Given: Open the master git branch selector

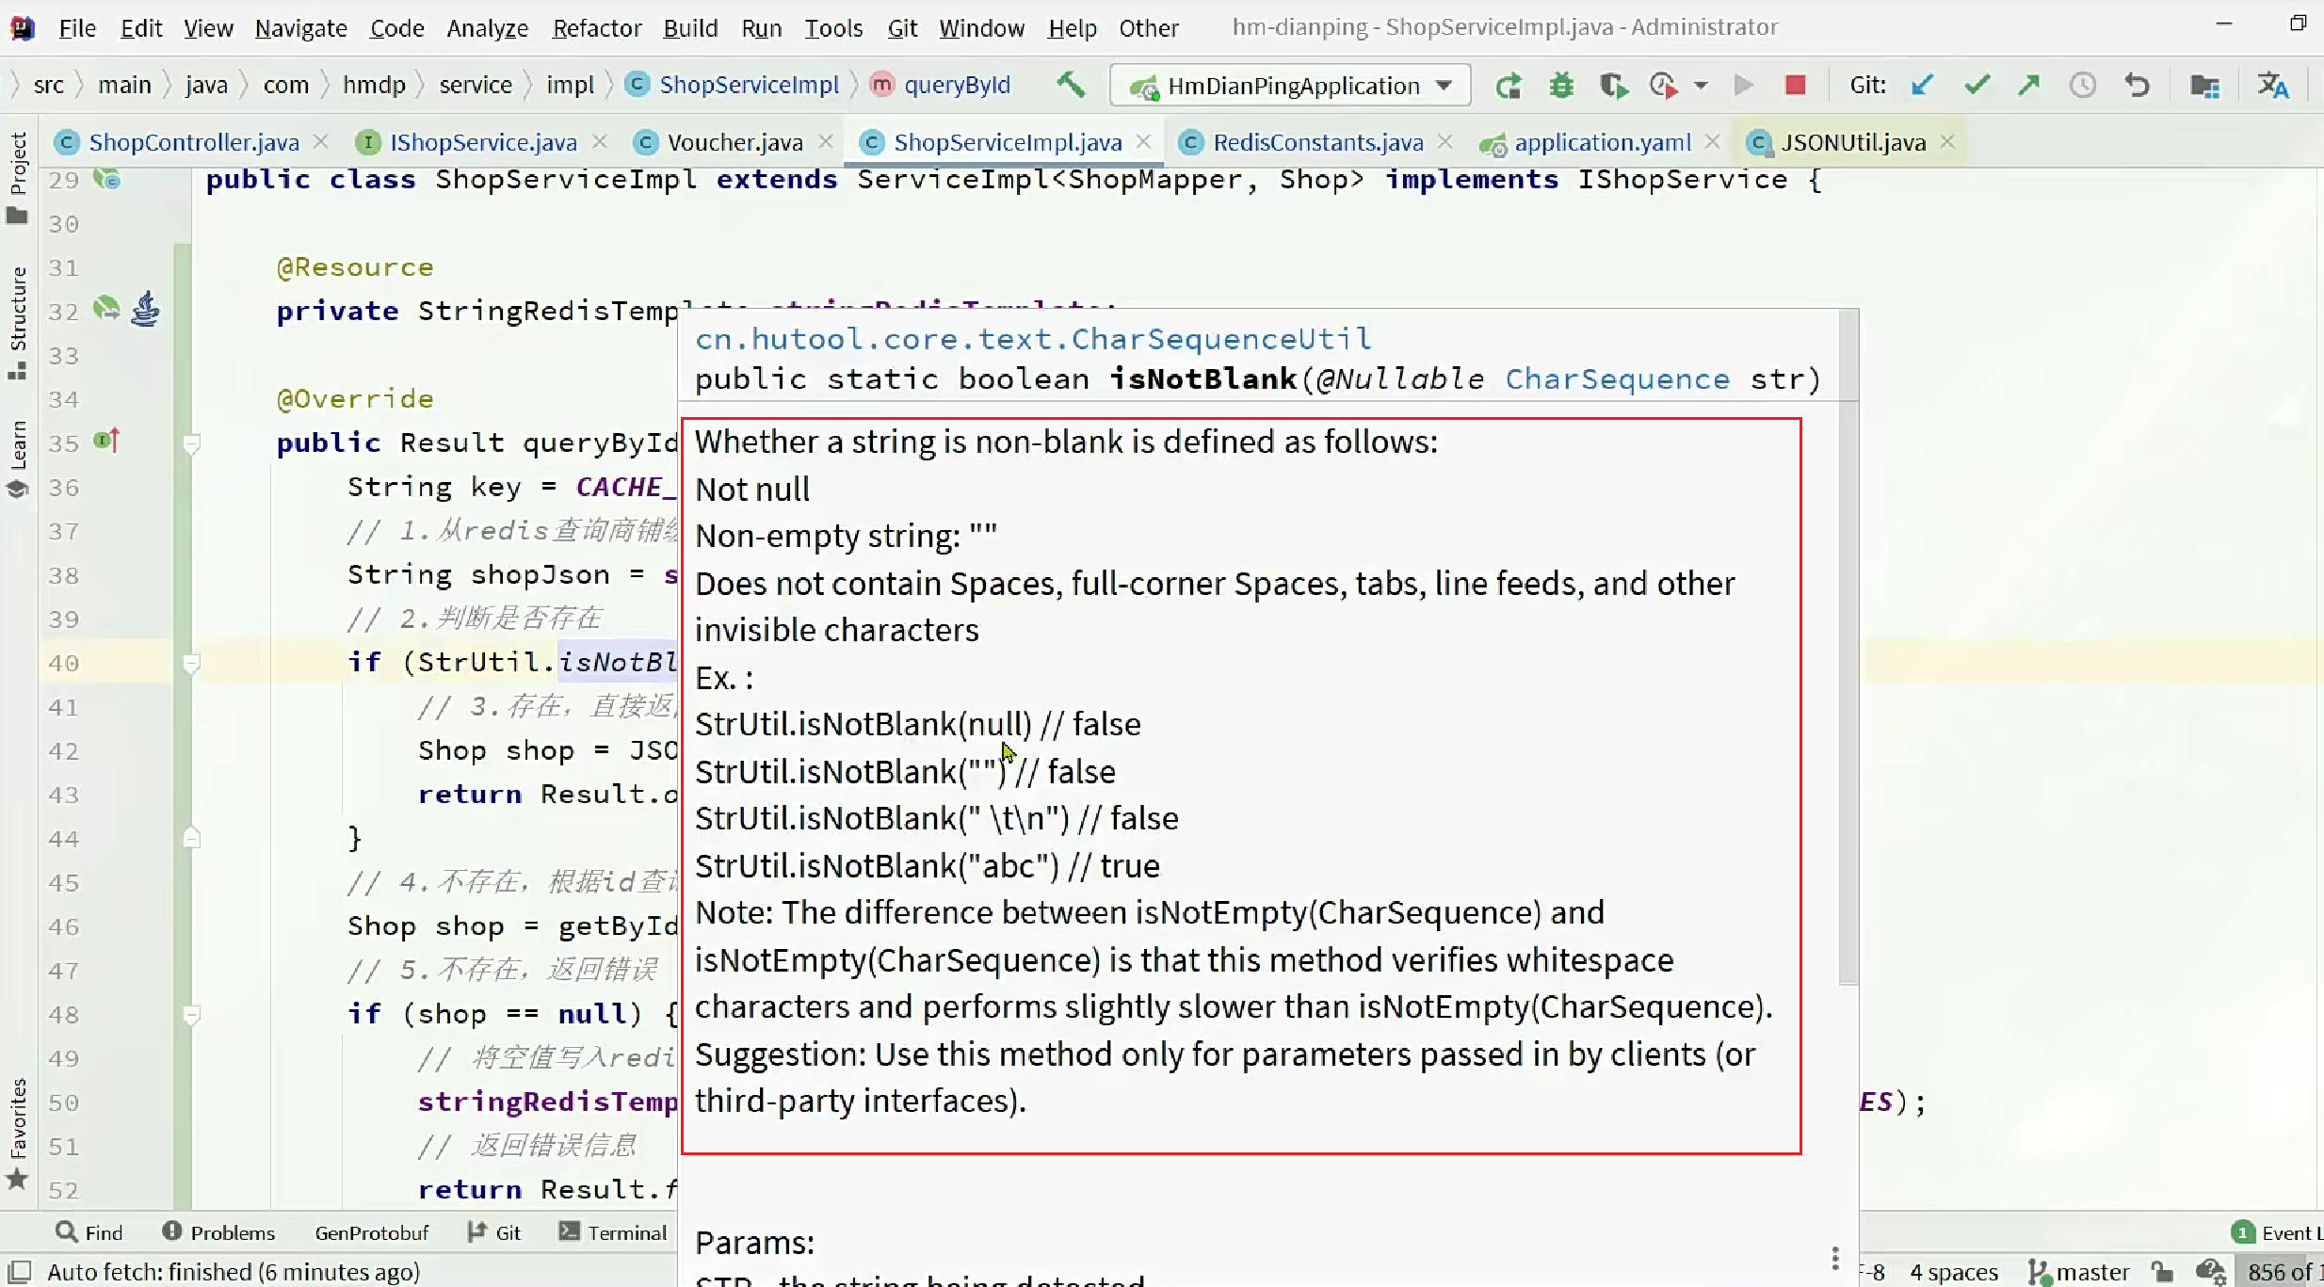Looking at the screenshot, I should click(x=2079, y=1272).
